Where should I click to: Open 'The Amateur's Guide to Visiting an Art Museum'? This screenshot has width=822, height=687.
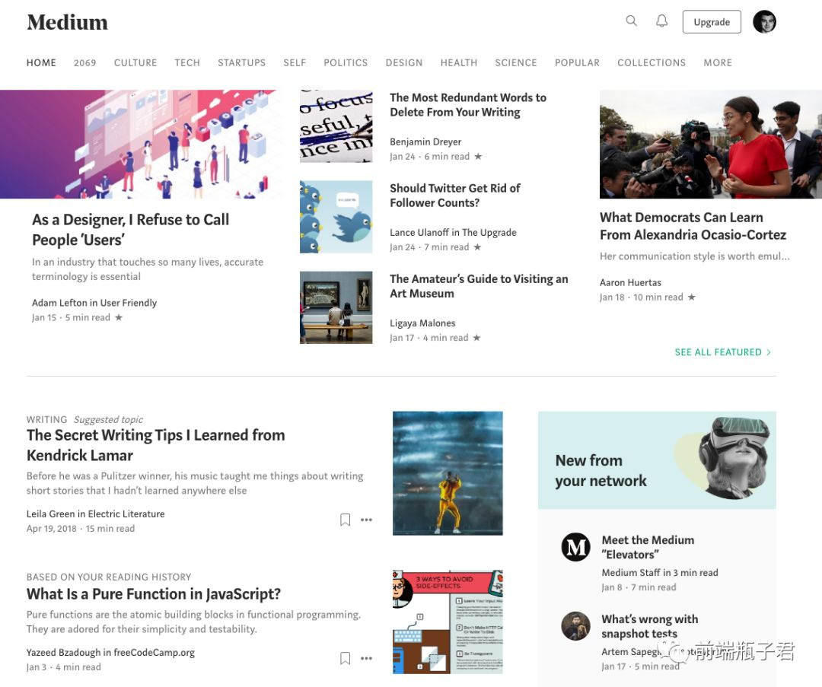(x=479, y=286)
